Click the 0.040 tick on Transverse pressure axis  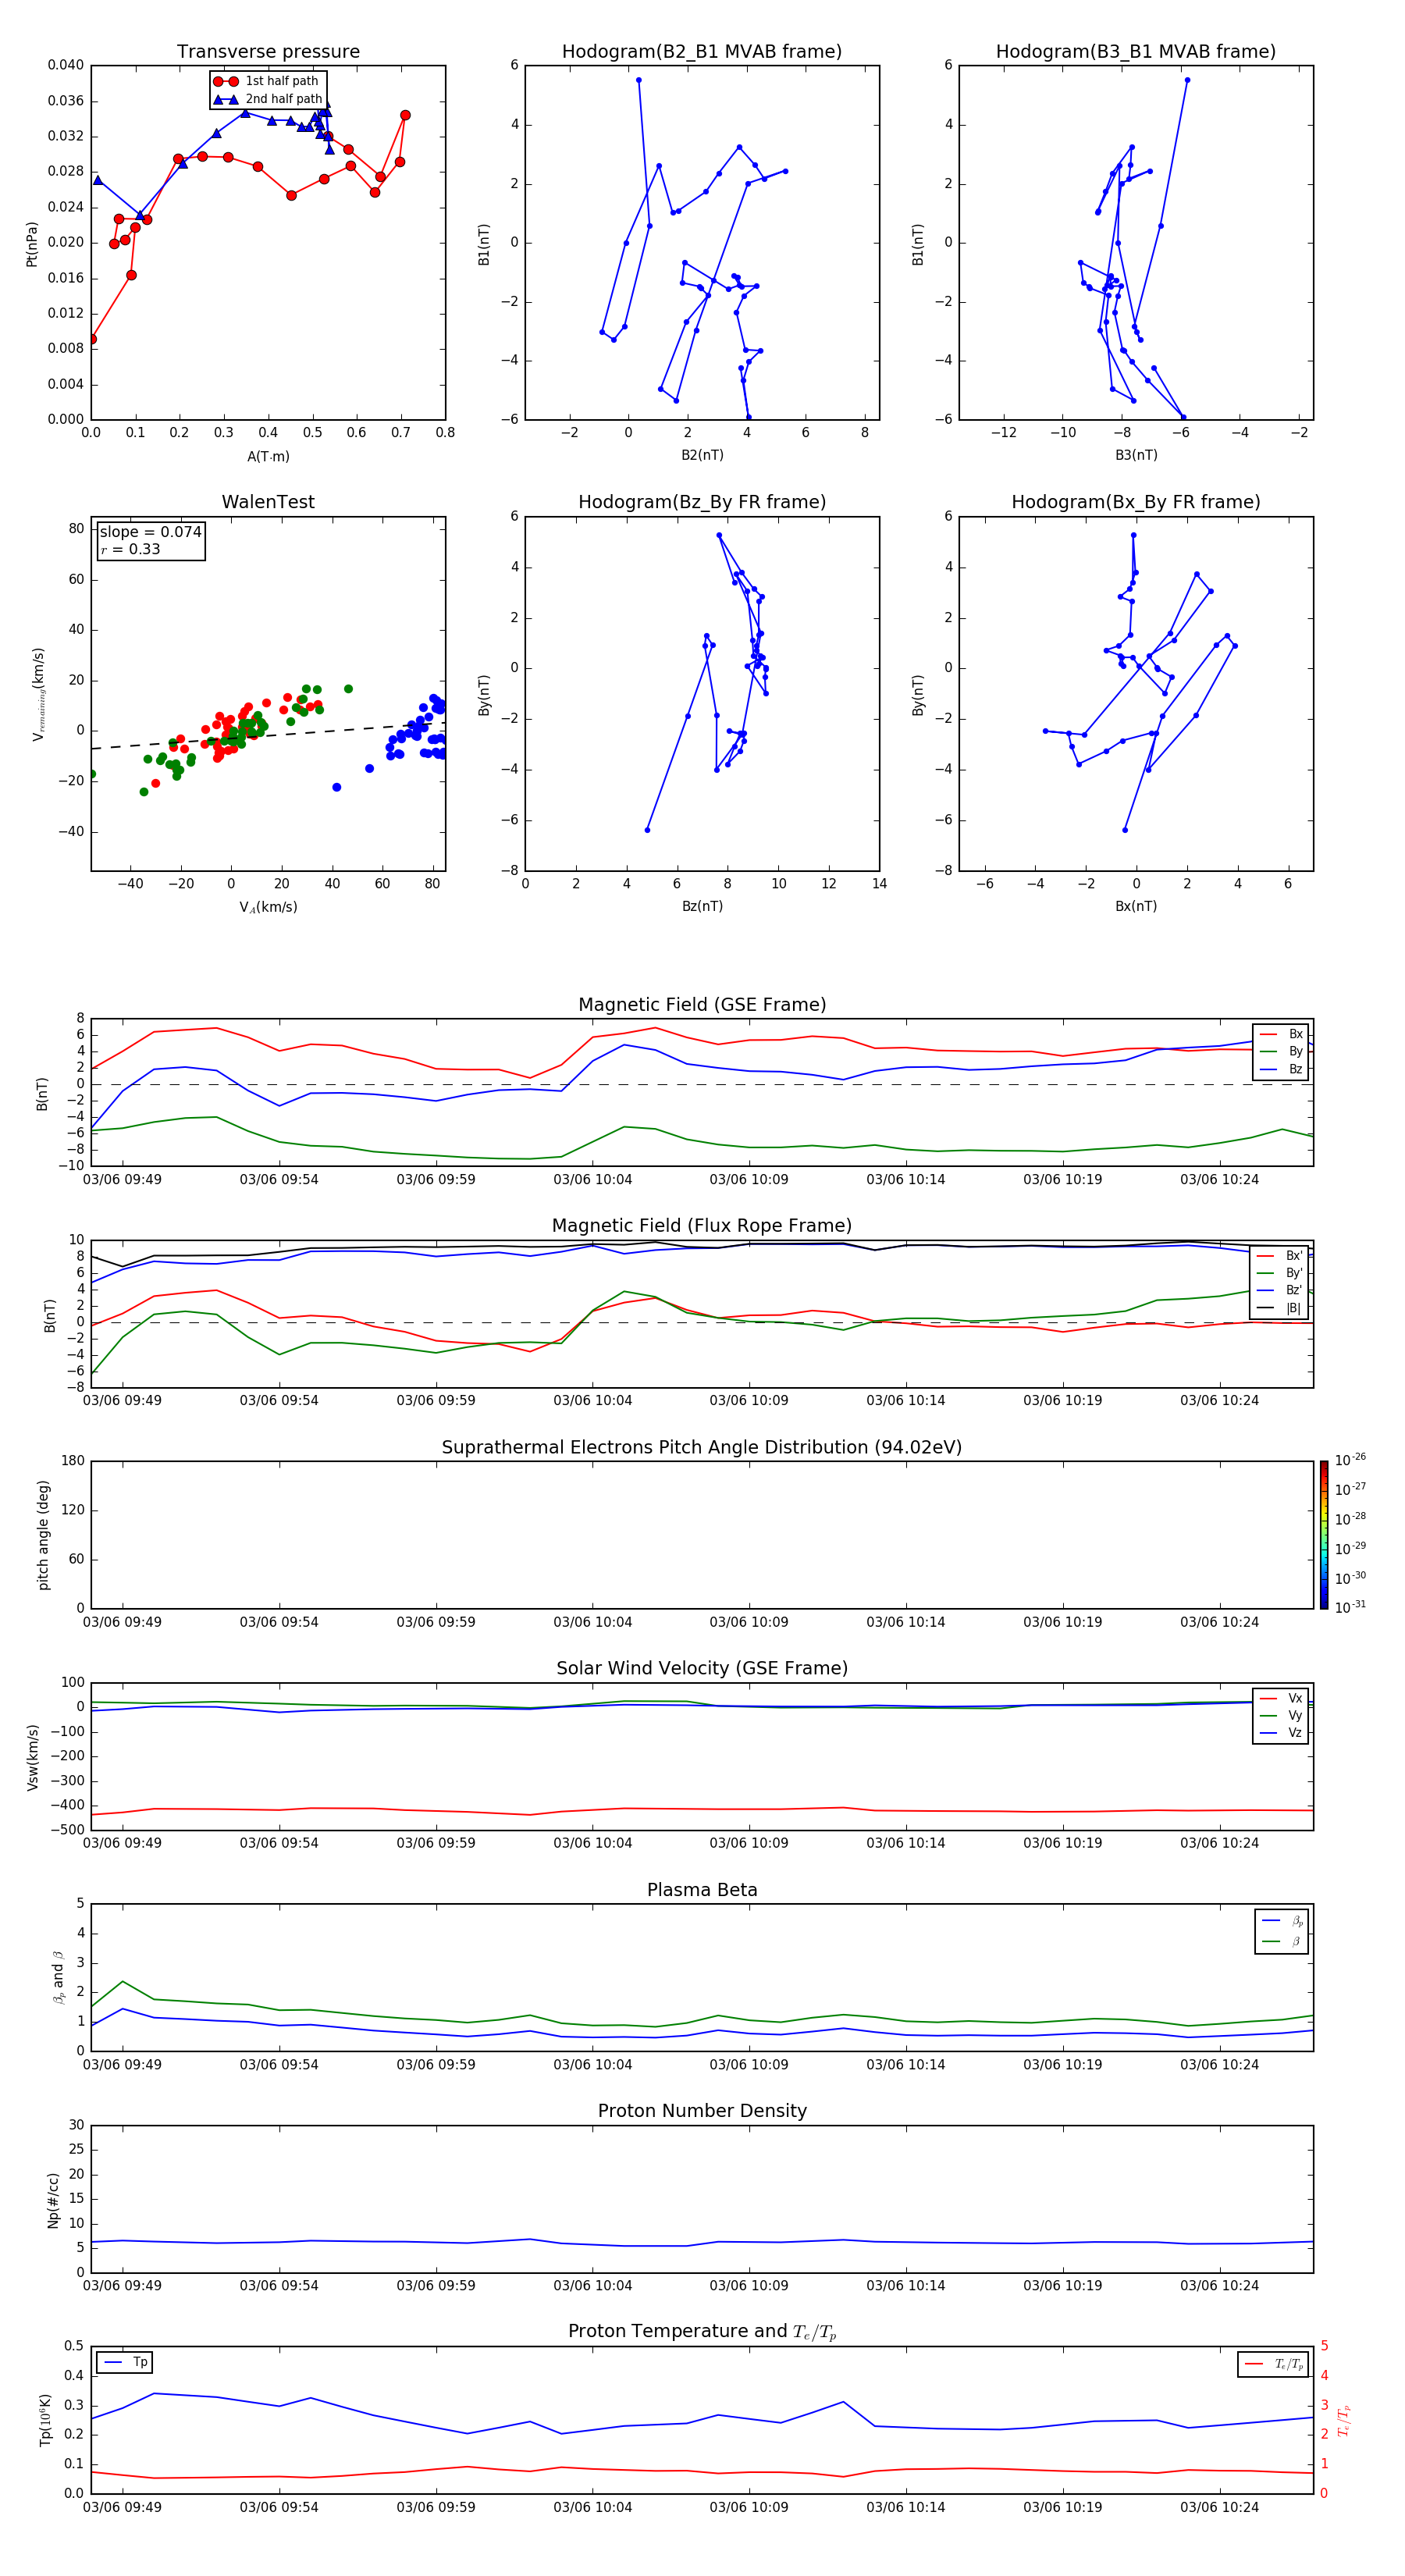[x=65, y=66]
